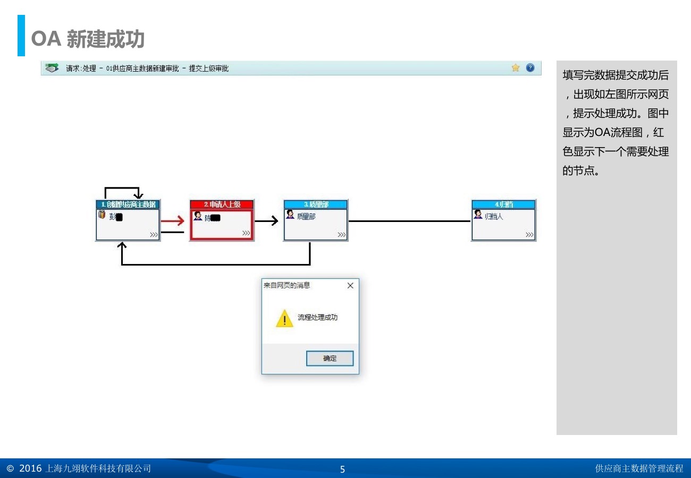Open the blue help question mark icon
Viewport: 691px width, 478px height.
[530, 68]
